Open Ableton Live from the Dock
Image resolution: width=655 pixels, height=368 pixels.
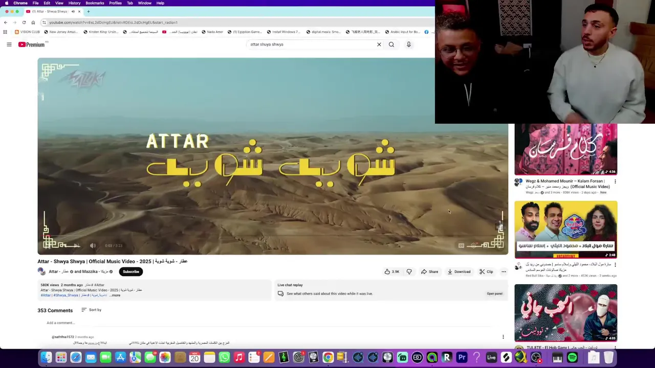[x=491, y=358]
